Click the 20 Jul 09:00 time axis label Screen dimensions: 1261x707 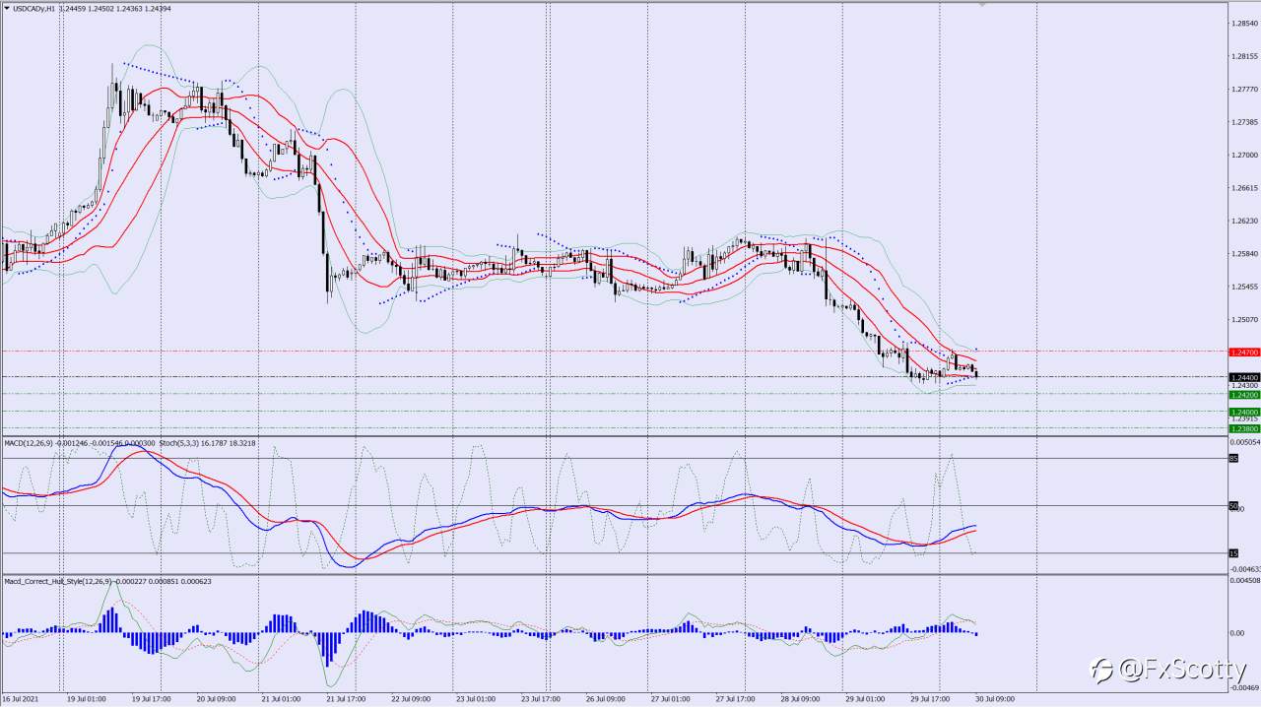(x=217, y=699)
